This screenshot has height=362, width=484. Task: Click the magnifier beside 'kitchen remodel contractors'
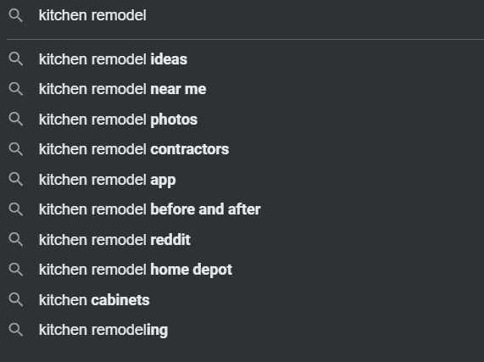[x=16, y=149]
